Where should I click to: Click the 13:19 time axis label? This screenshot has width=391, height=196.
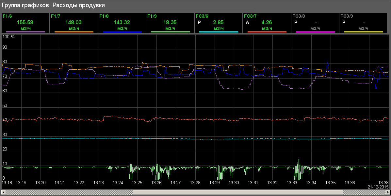point(21,183)
